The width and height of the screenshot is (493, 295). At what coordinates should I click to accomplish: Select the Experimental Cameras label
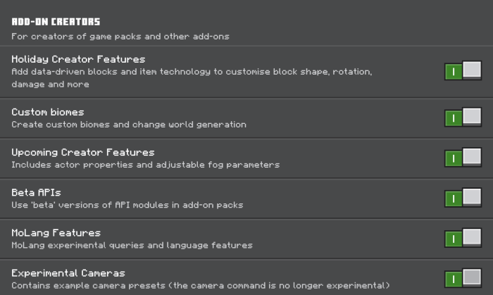(68, 273)
